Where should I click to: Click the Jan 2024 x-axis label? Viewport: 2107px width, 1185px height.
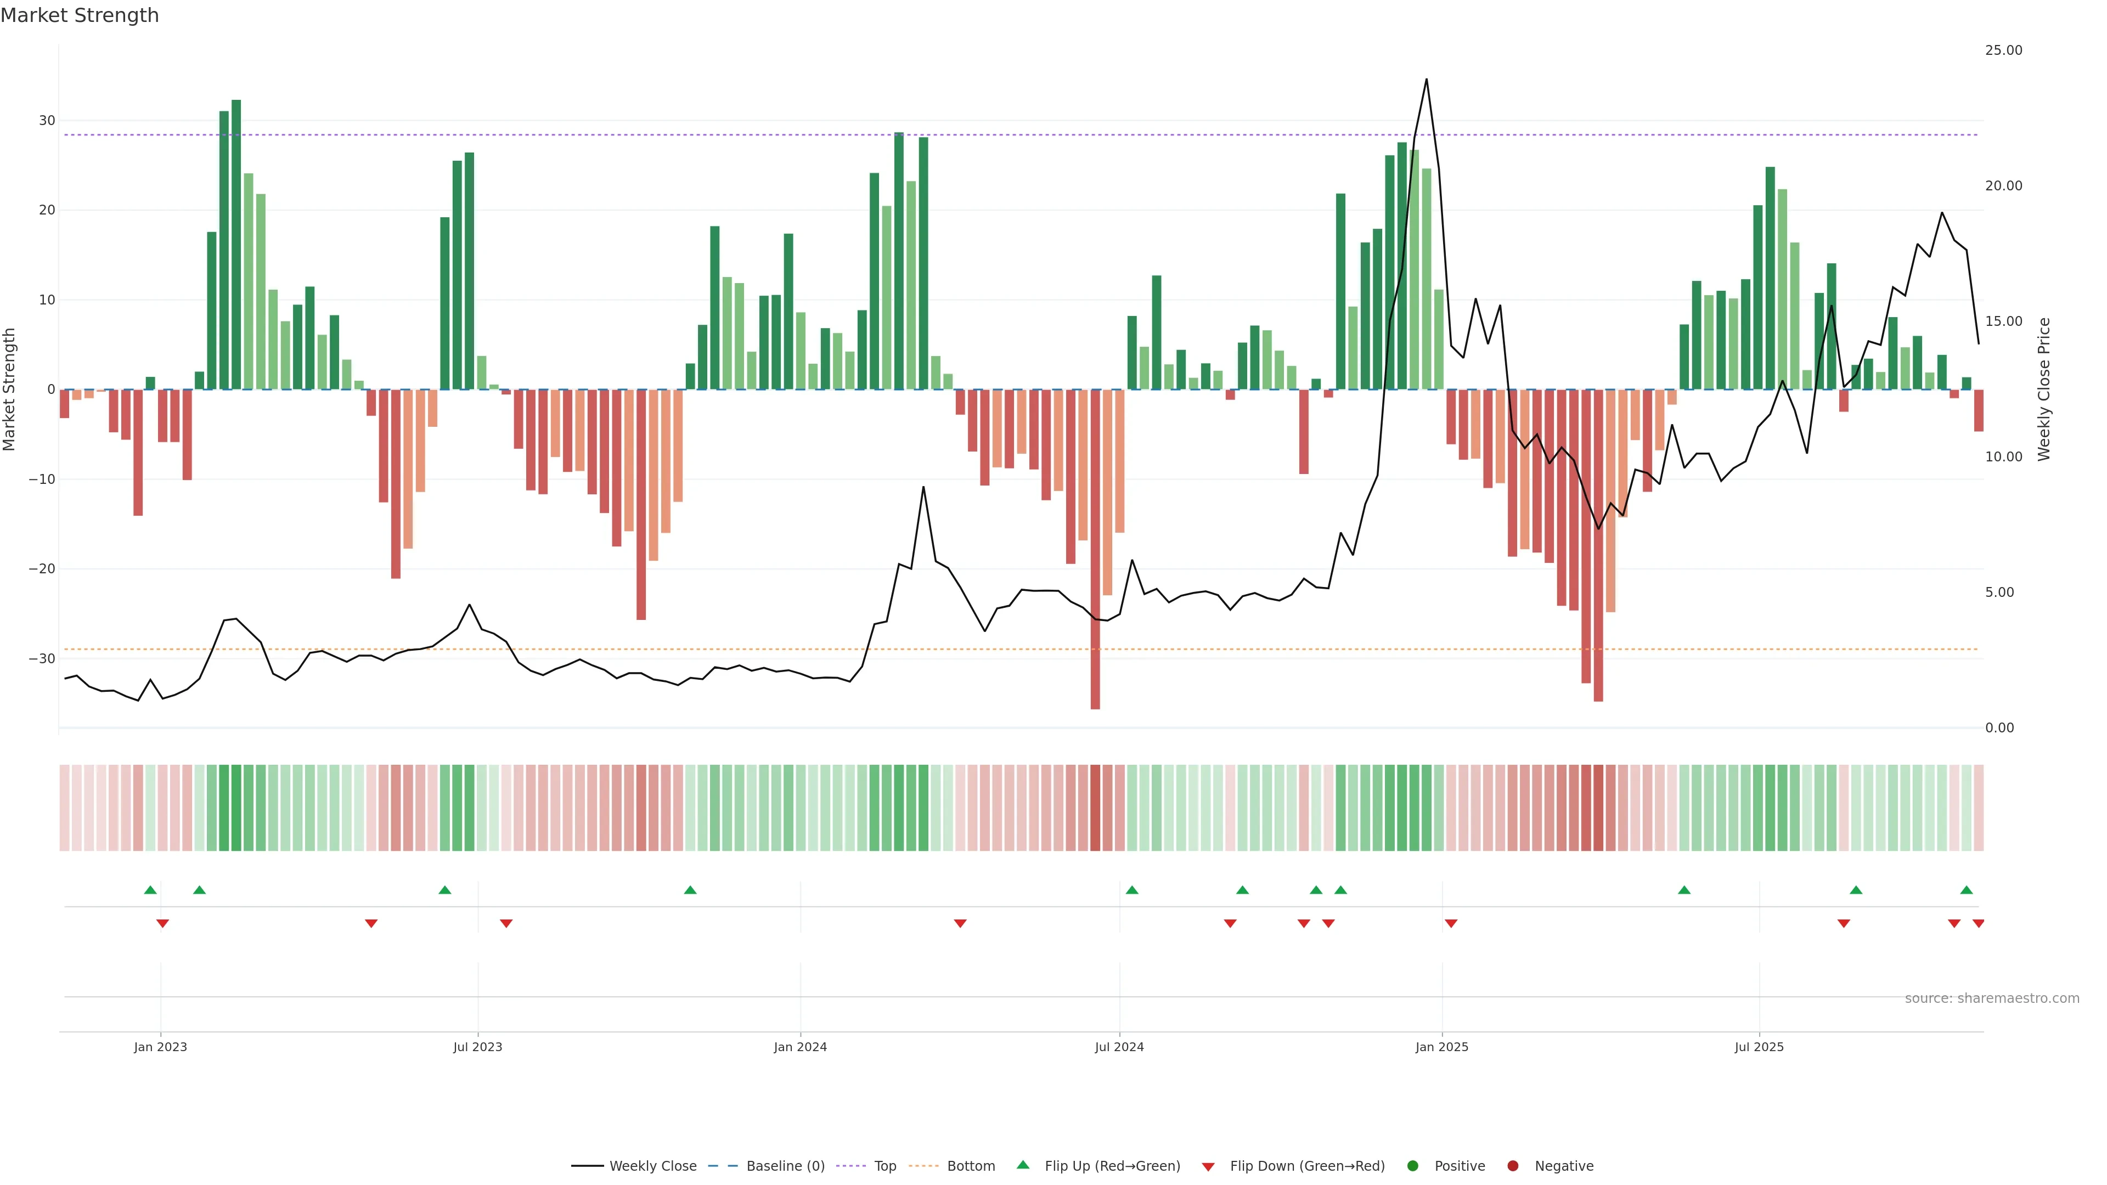pos(800,1047)
